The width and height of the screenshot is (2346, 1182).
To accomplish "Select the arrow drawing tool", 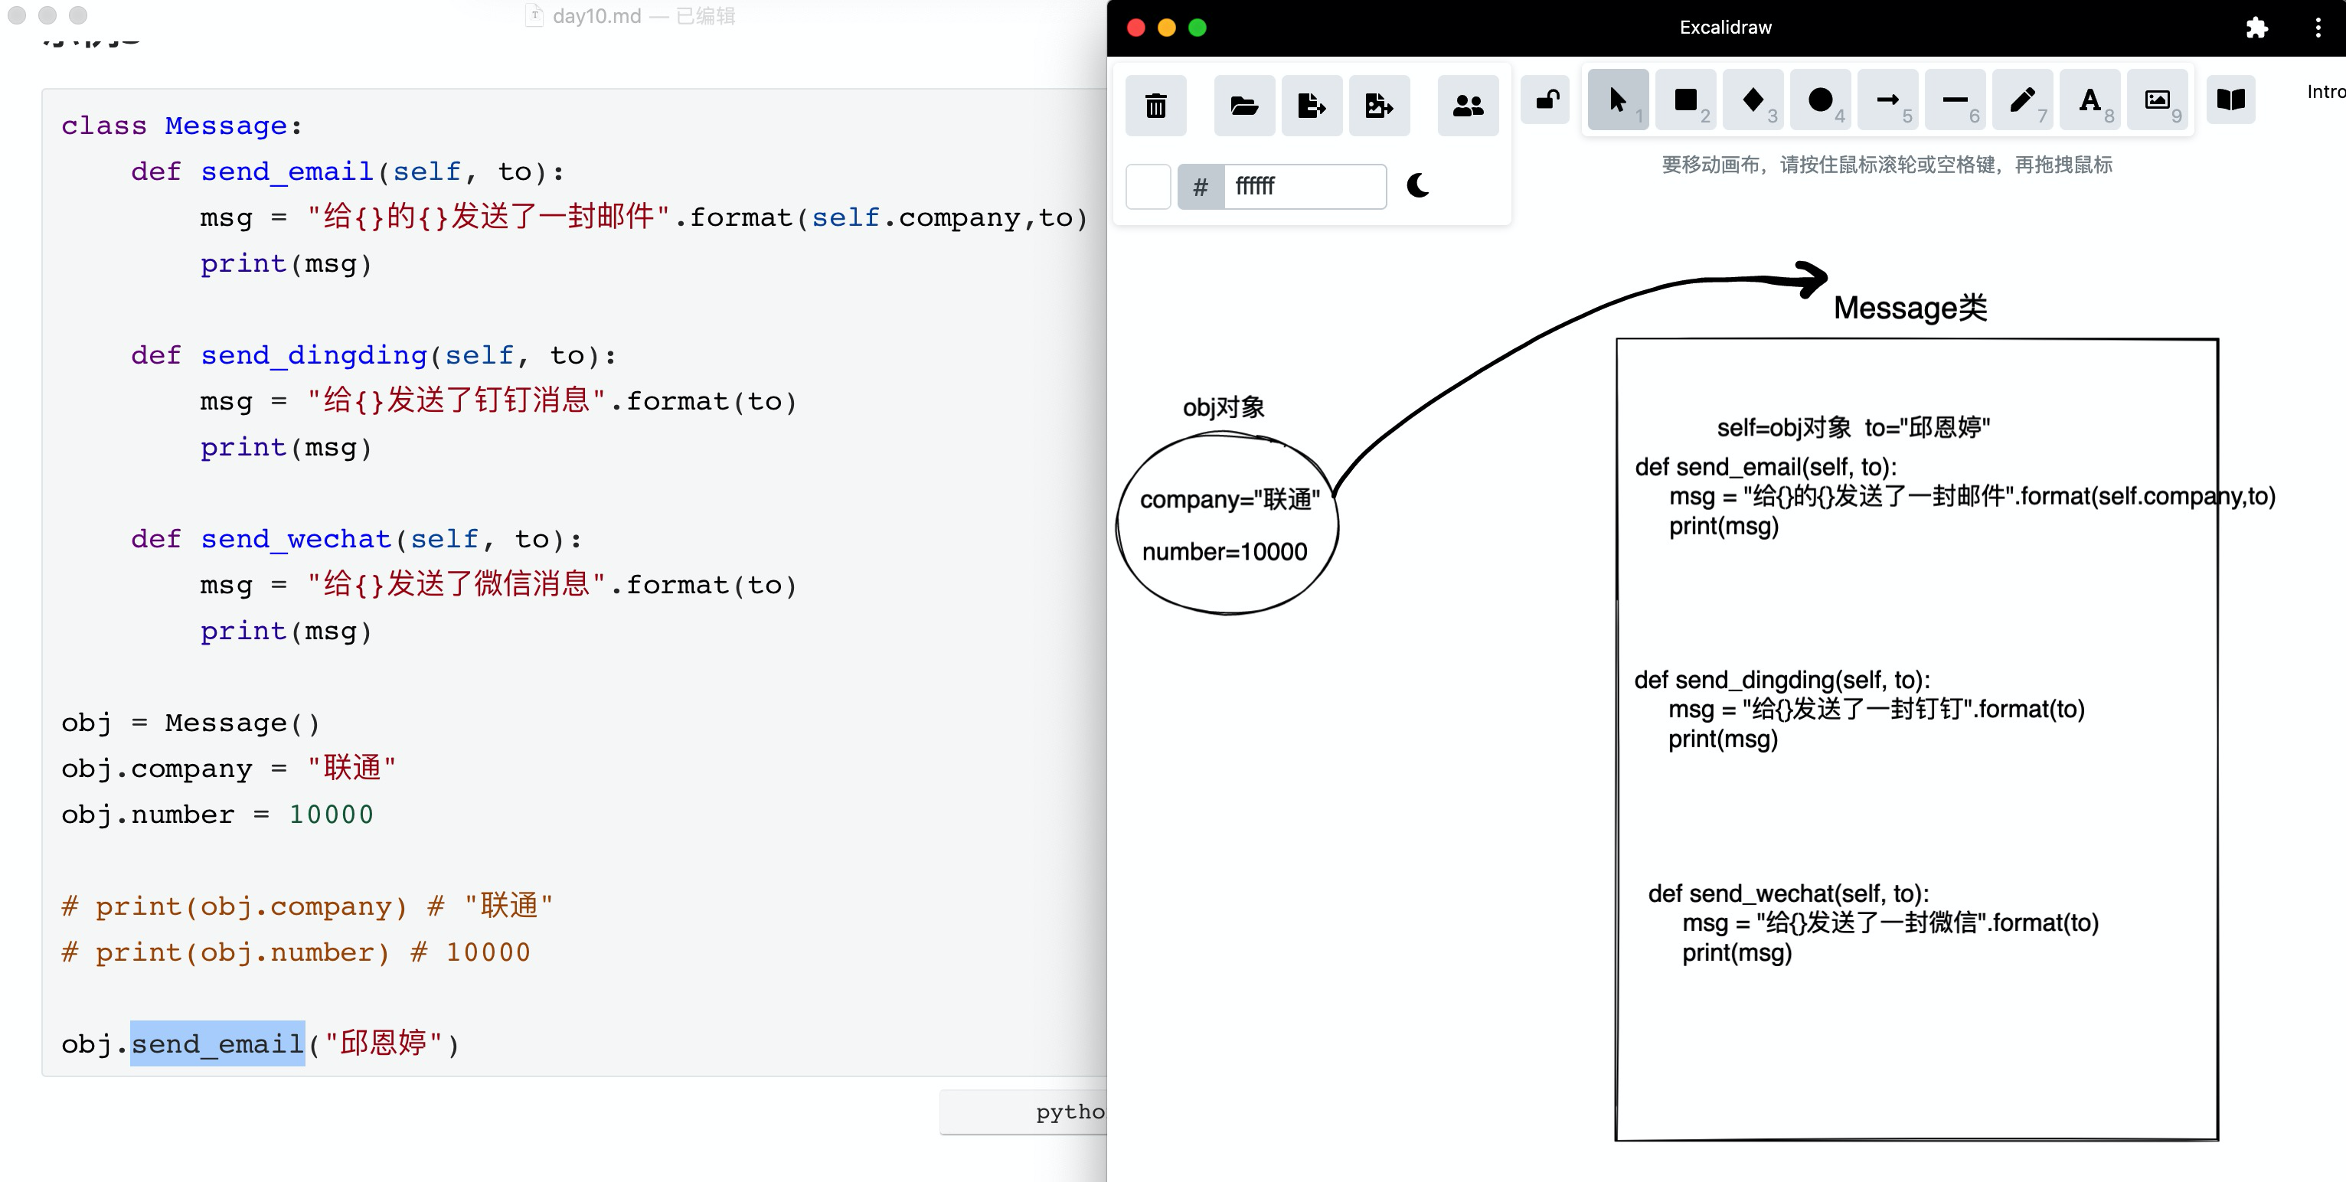I will pos(1887,100).
